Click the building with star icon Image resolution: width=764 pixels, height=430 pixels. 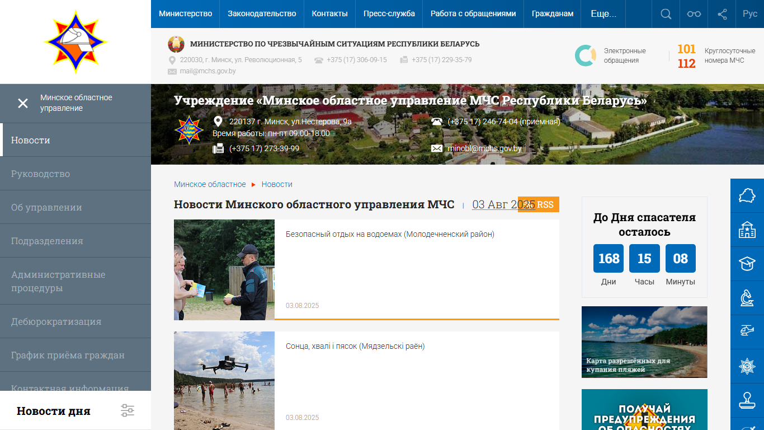click(x=747, y=230)
